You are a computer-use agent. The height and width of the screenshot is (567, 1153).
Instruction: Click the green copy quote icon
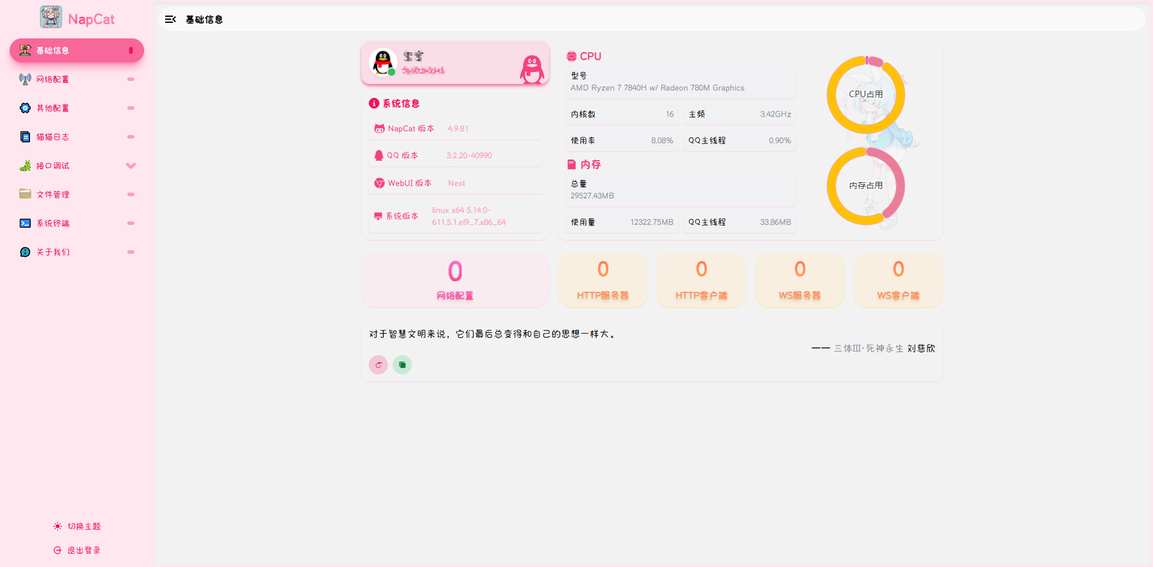click(402, 365)
